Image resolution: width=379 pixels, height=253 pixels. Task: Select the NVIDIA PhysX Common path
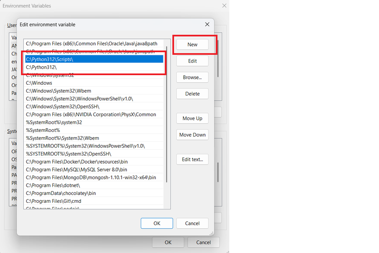[x=94, y=114]
